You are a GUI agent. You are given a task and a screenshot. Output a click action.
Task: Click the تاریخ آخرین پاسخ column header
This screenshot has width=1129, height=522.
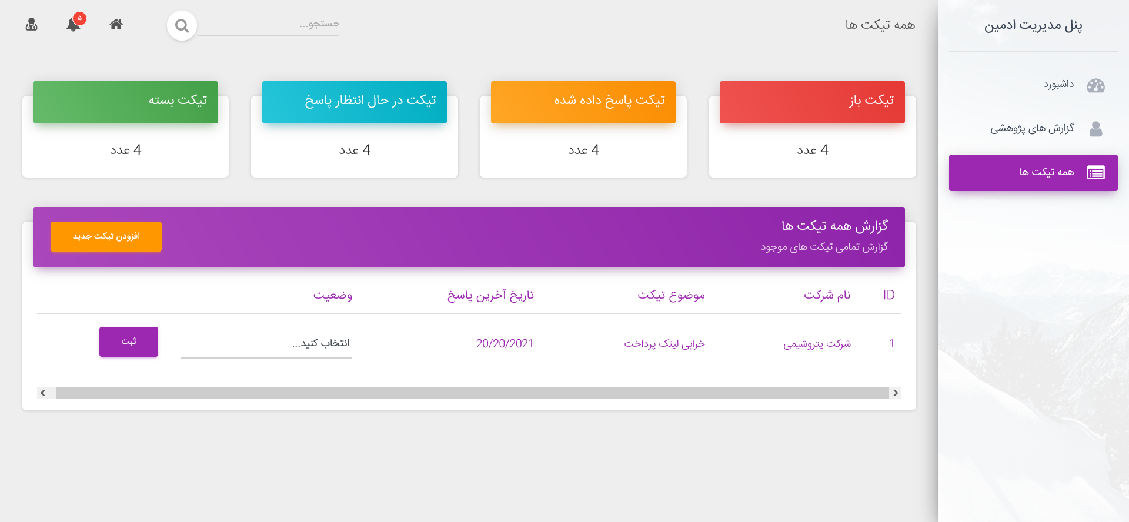pyautogui.click(x=491, y=295)
